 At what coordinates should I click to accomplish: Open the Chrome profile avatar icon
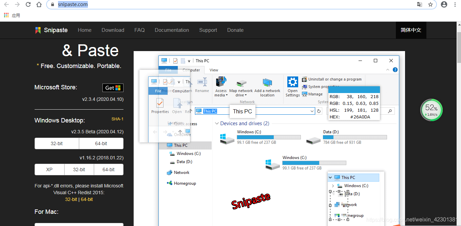444,4
